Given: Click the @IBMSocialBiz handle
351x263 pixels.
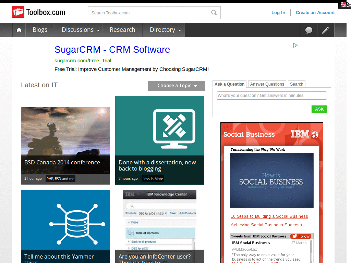Looking at the screenshot, I should [244, 249].
